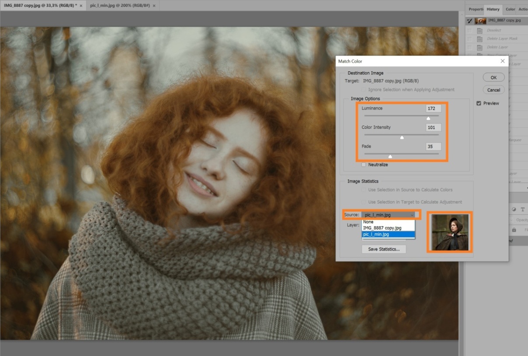Set history brush source box for Delete Layer Mask

469,39
